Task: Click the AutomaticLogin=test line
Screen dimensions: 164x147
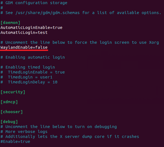Action: point(24,33)
